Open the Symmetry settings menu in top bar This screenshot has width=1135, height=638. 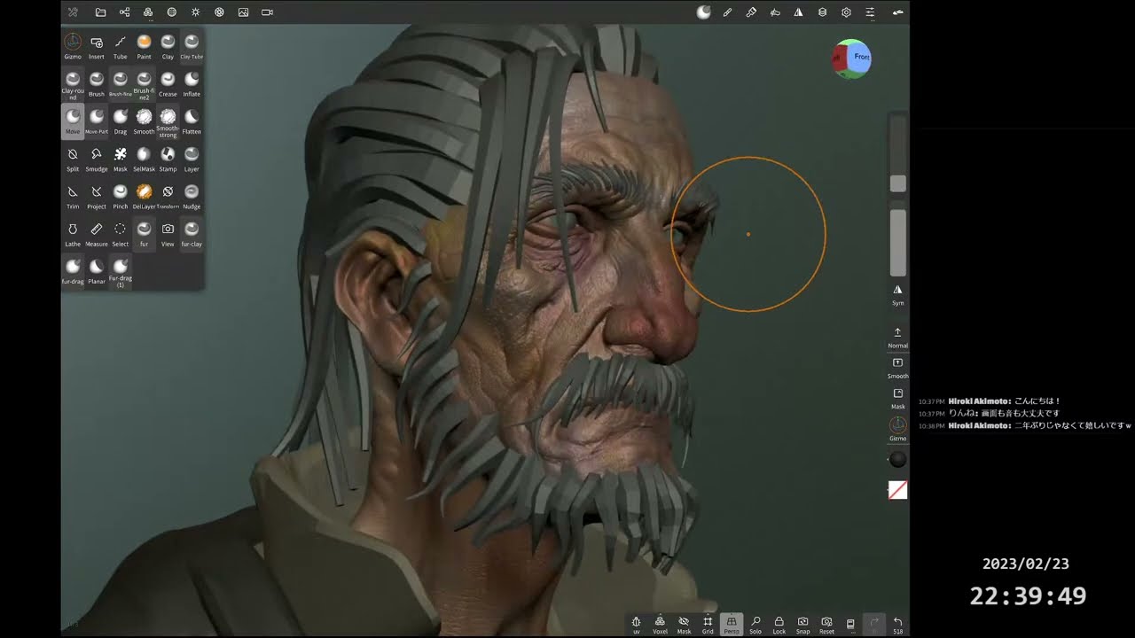pyautogui.click(x=798, y=12)
